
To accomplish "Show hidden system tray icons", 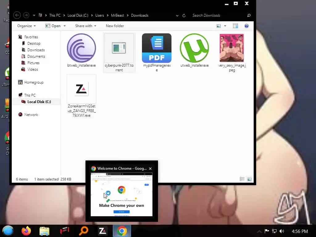I will 259,231.
